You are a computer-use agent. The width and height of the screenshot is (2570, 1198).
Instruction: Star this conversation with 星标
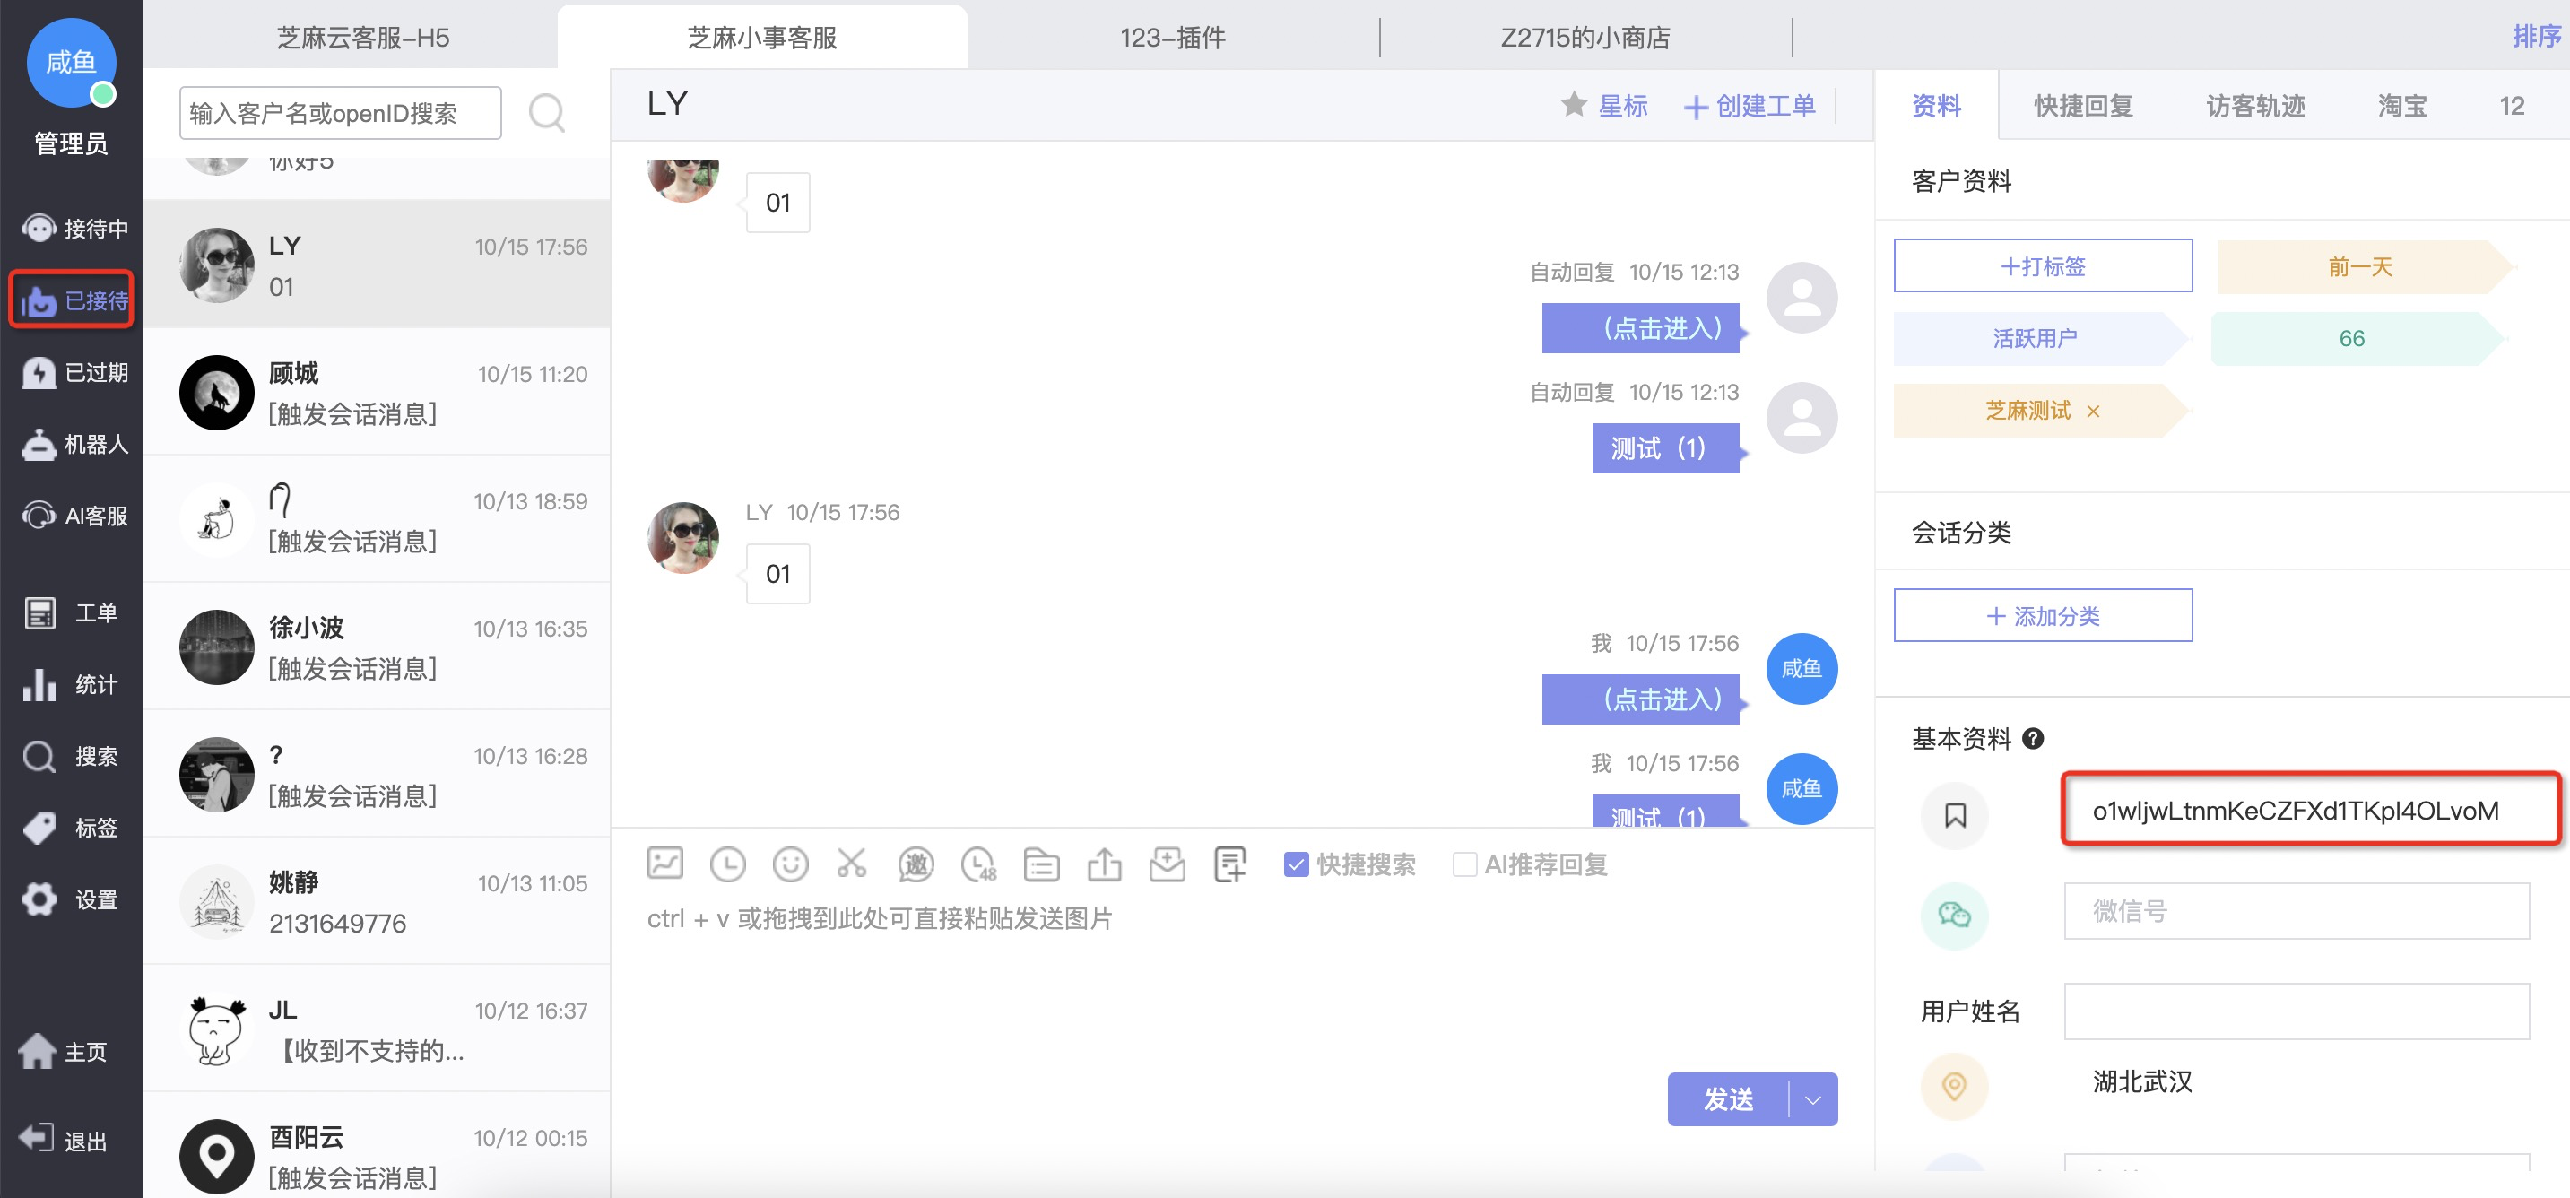(x=1604, y=106)
